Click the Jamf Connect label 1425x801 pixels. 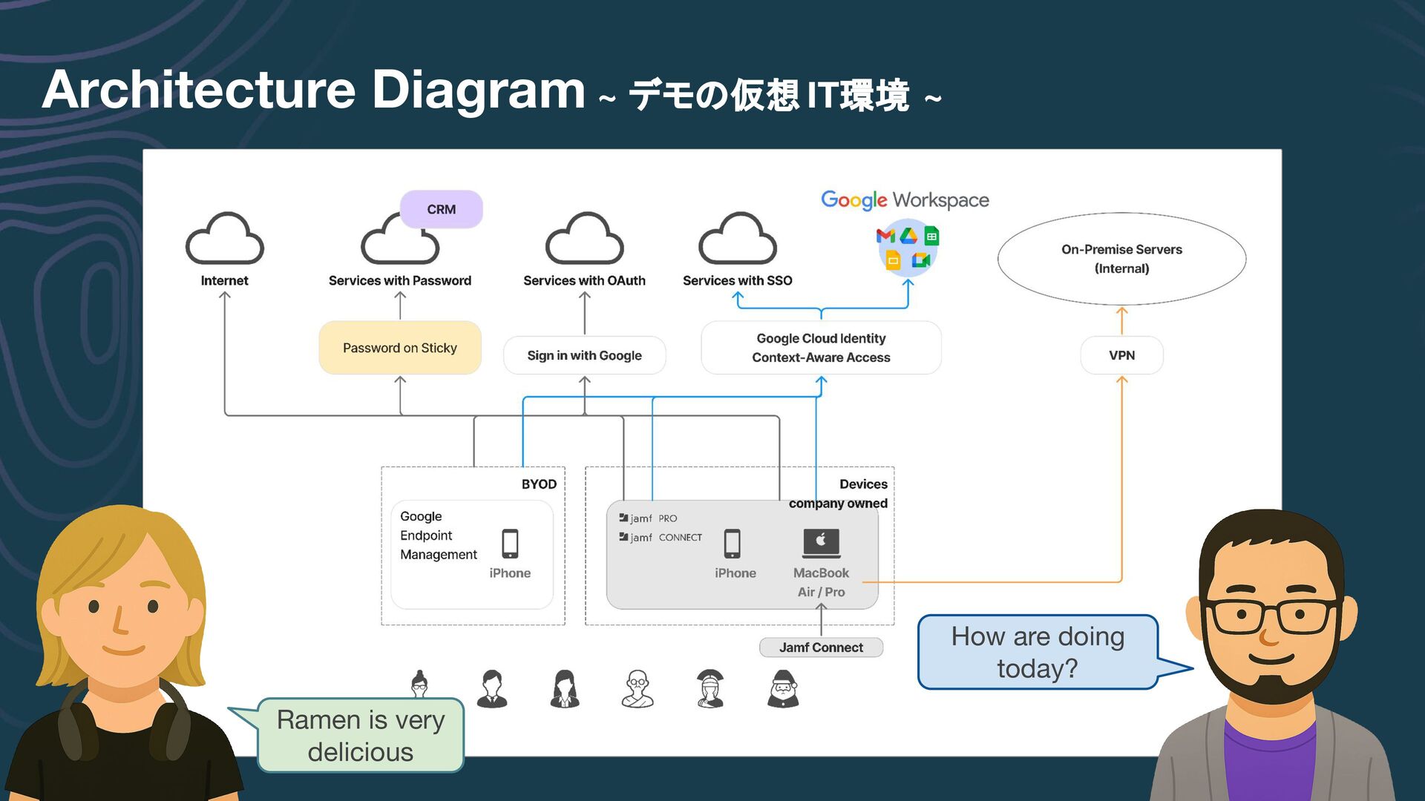[821, 647]
